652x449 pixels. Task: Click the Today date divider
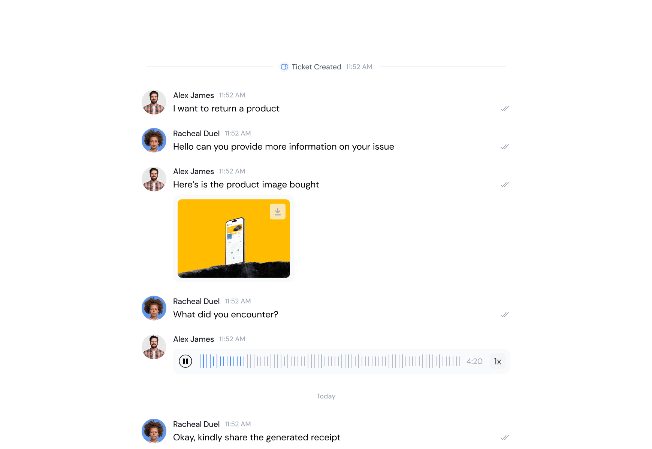point(326,396)
